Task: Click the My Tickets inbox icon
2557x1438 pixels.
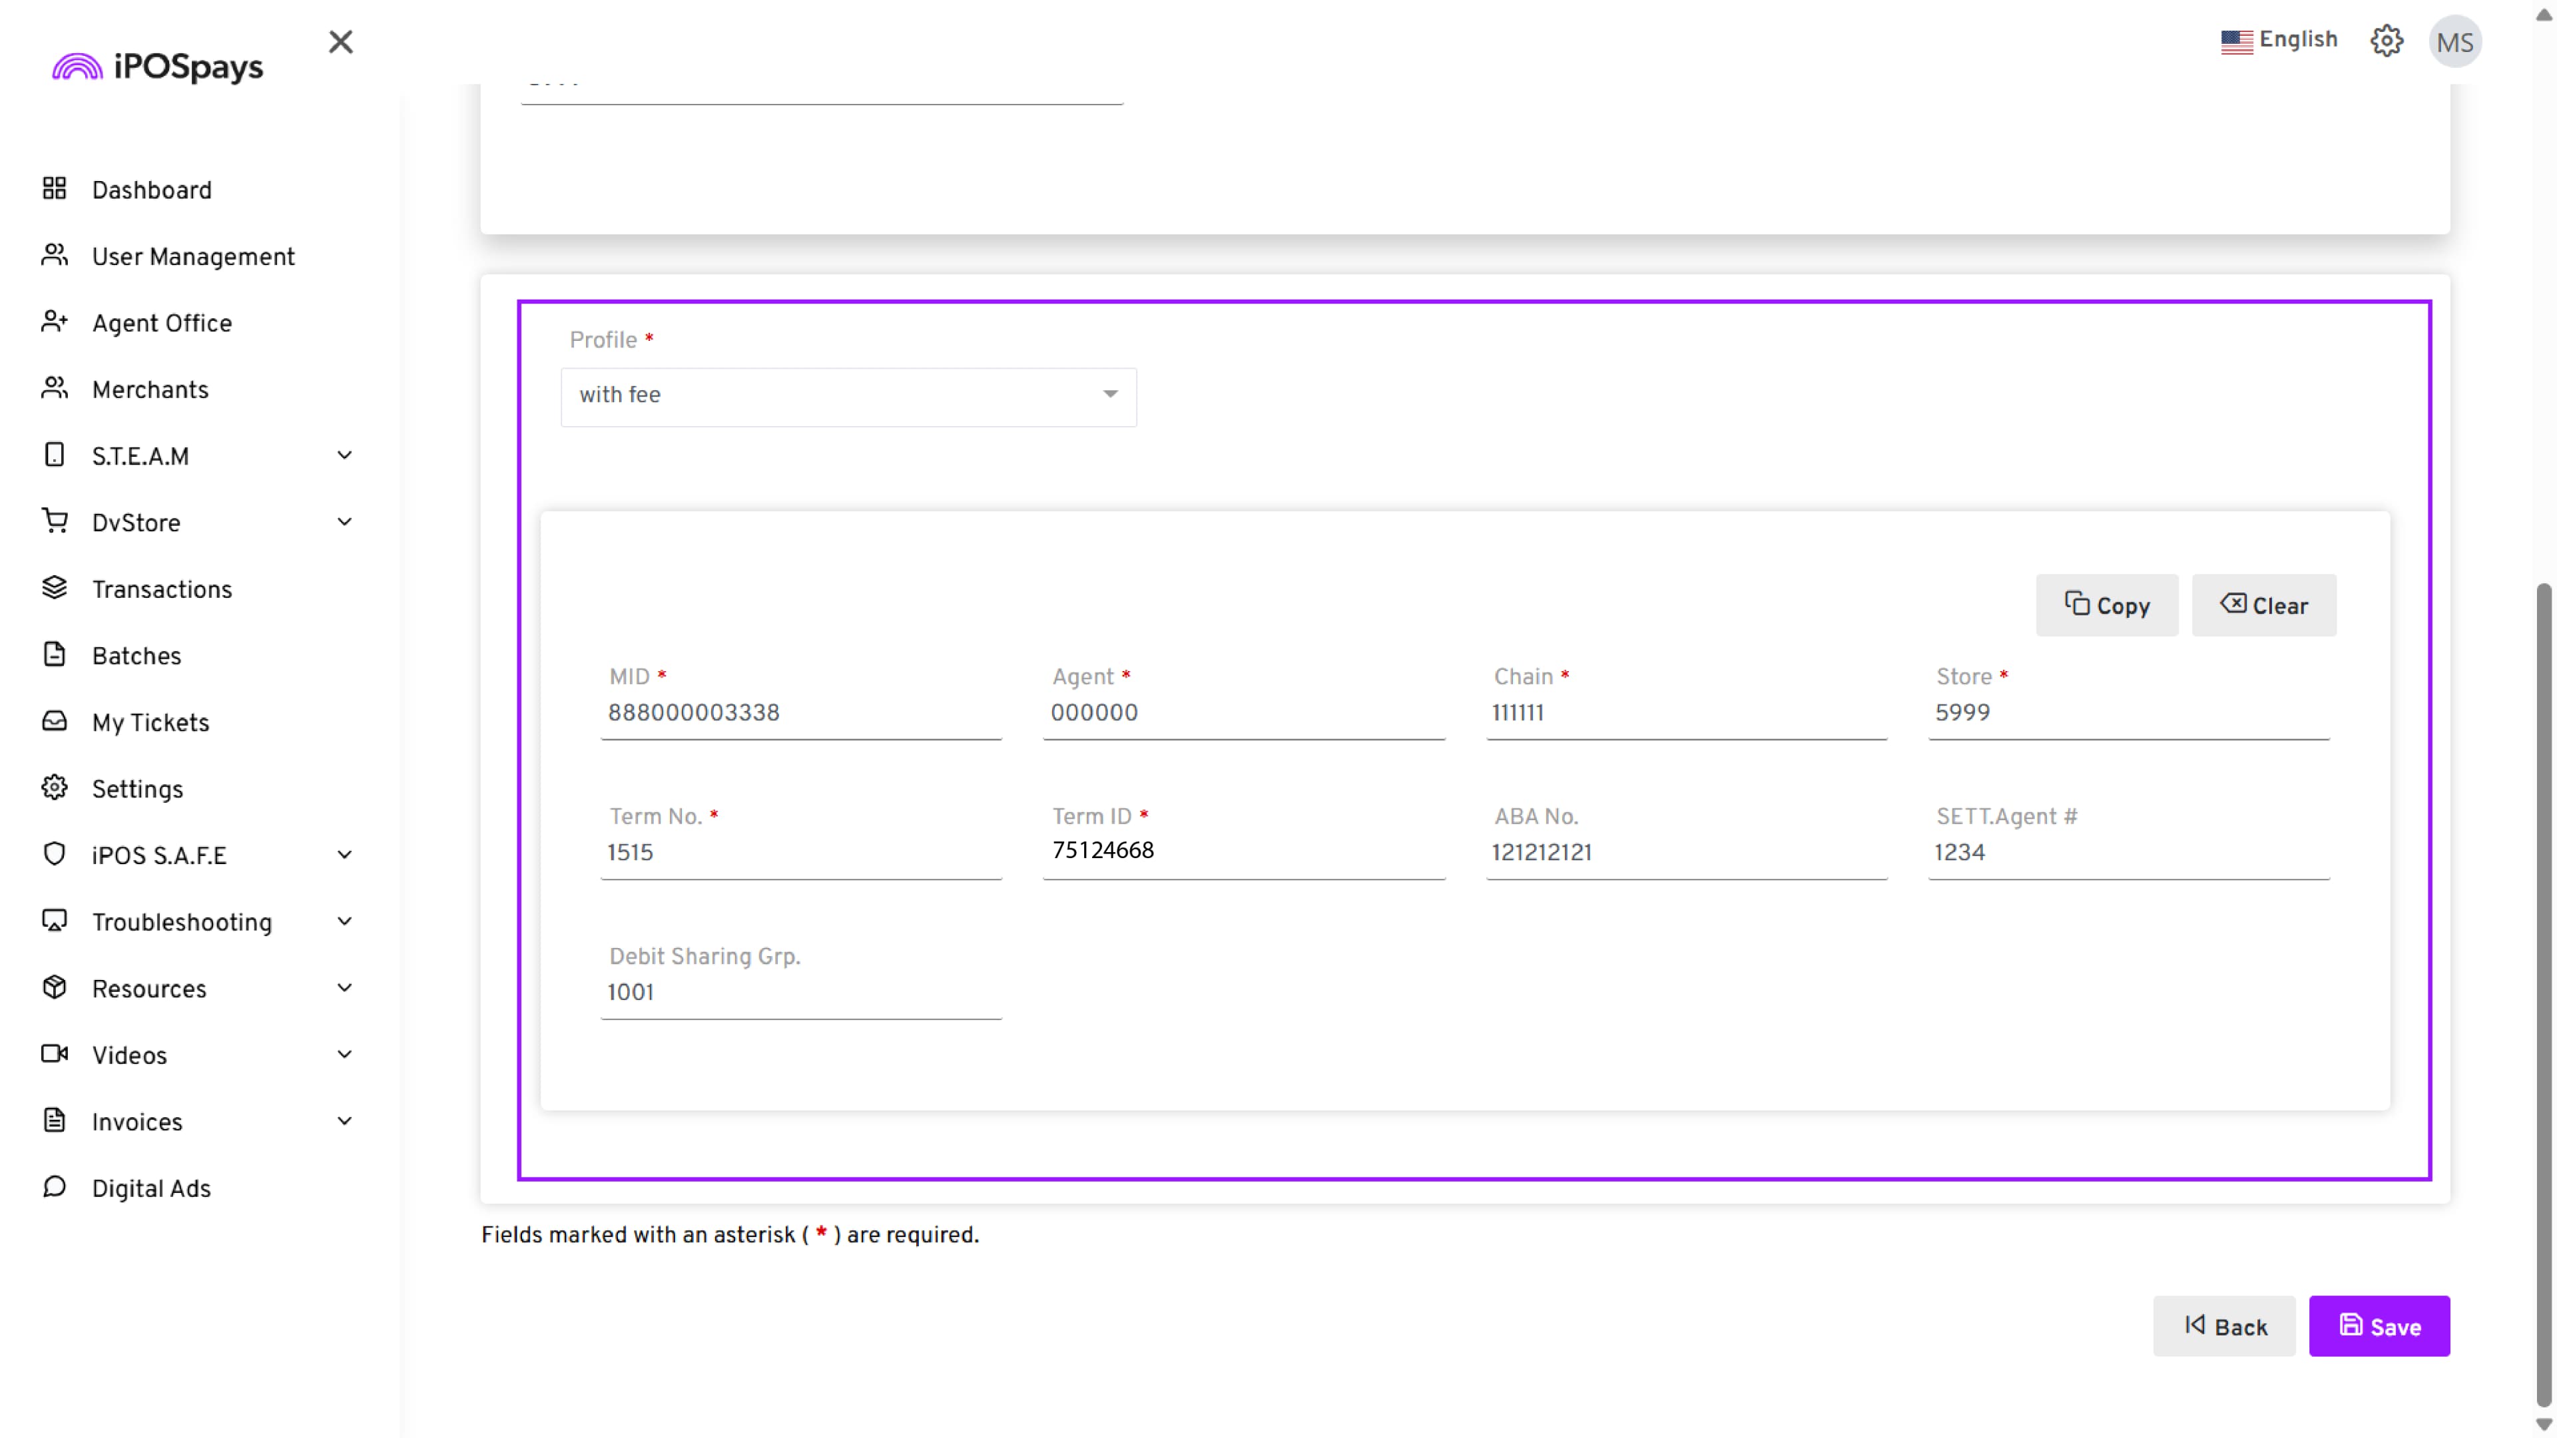Action: coord(55,722)
